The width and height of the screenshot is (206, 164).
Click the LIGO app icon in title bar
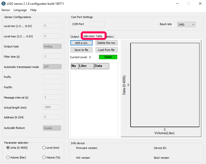point(4,4)
